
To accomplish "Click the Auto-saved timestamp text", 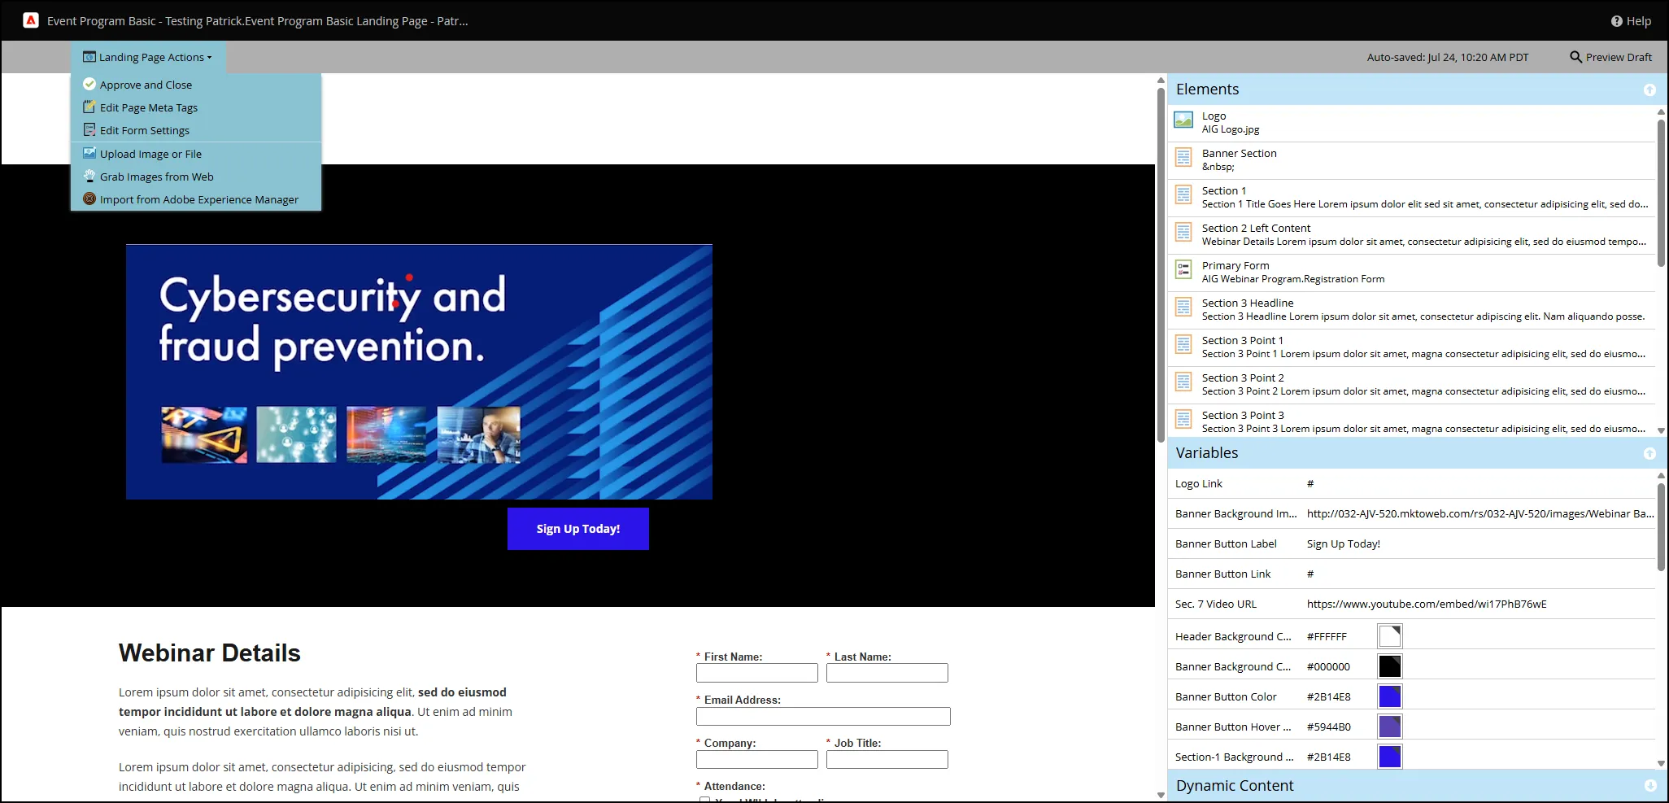I will pos(1448,57).
